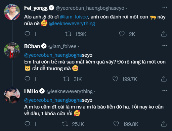This screenshot has height=131, width=172.
Task: Open the @iam_foivee mention in first tweet
Action: 74,17
